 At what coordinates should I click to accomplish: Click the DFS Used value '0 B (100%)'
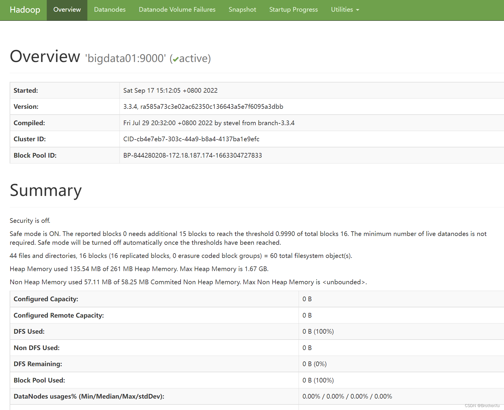click(318, 331)
